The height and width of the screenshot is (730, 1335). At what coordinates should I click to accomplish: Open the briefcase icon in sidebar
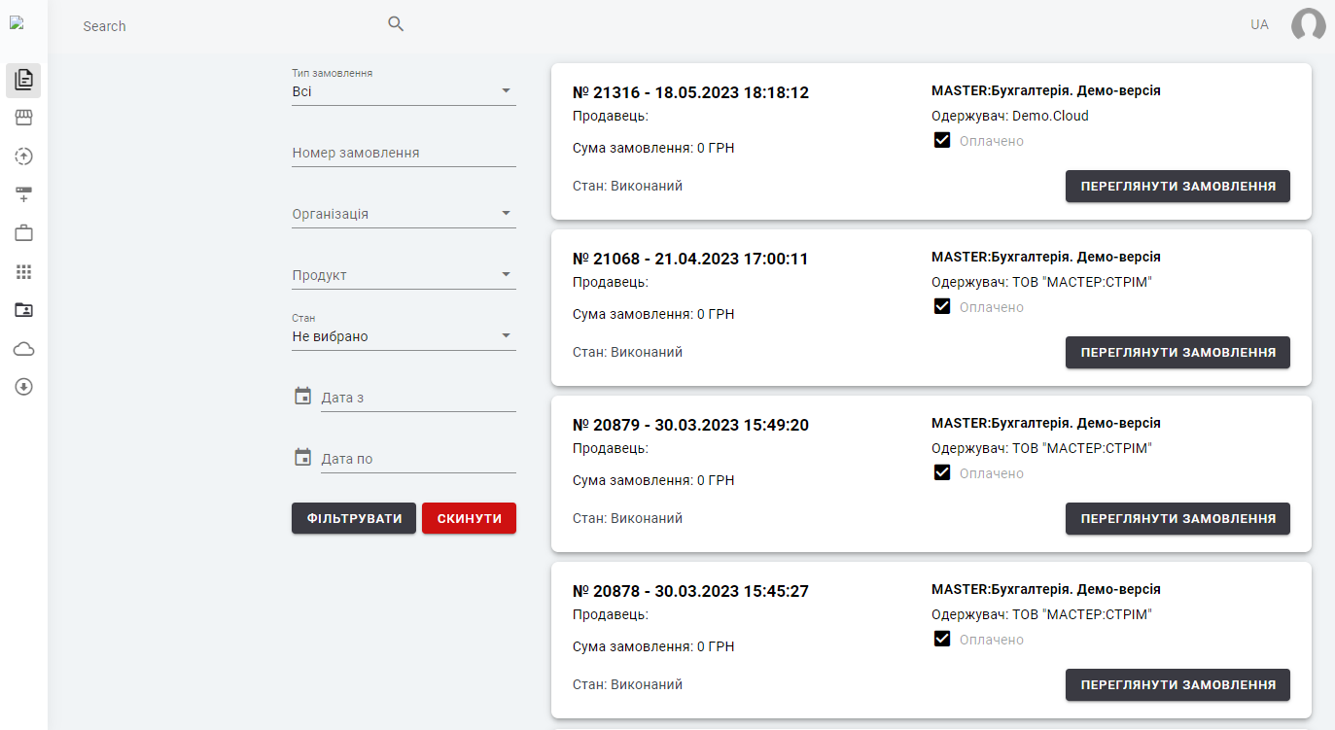(x=23, y=233)
